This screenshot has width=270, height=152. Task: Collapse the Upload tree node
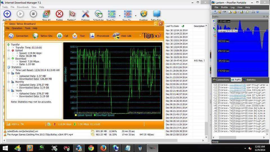(8, 50)
